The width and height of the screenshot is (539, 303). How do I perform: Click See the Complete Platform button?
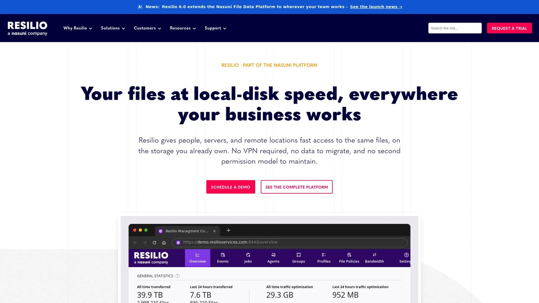point(297,187)
